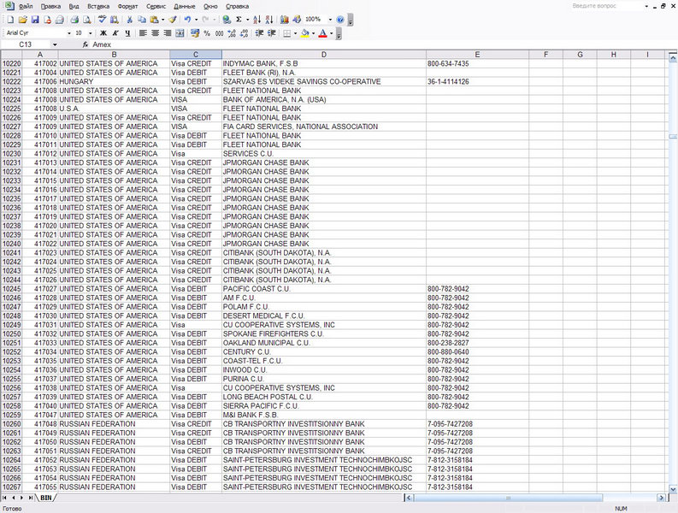The height and width of the screenshot is (513, 678).
Task: Toggle bold Ж formatting
Action: coord(103,33)
